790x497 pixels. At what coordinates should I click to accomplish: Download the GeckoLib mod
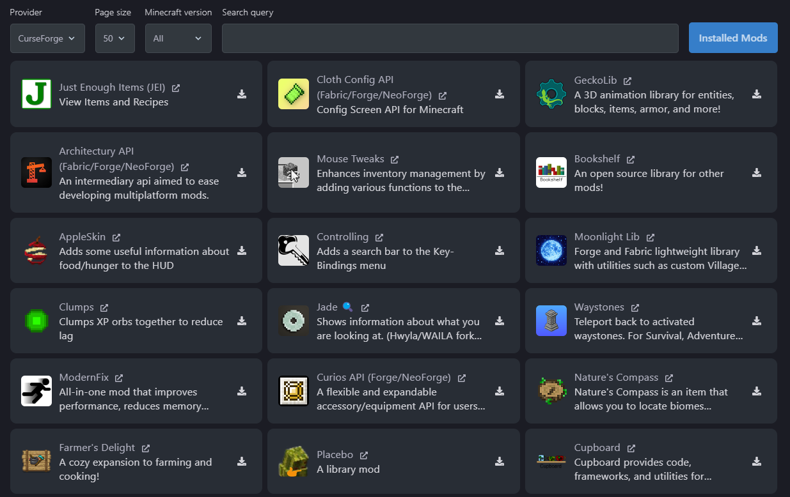point(757,94)
